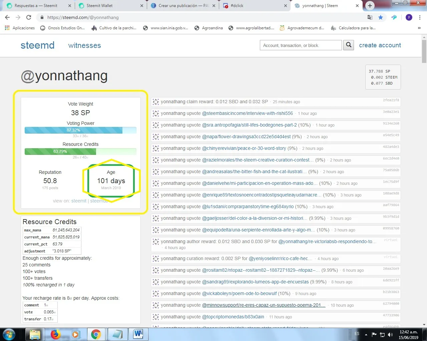Launch Firefox from the taskbar
This screenshot has width=427, height=341.
(x=56, y=334)
